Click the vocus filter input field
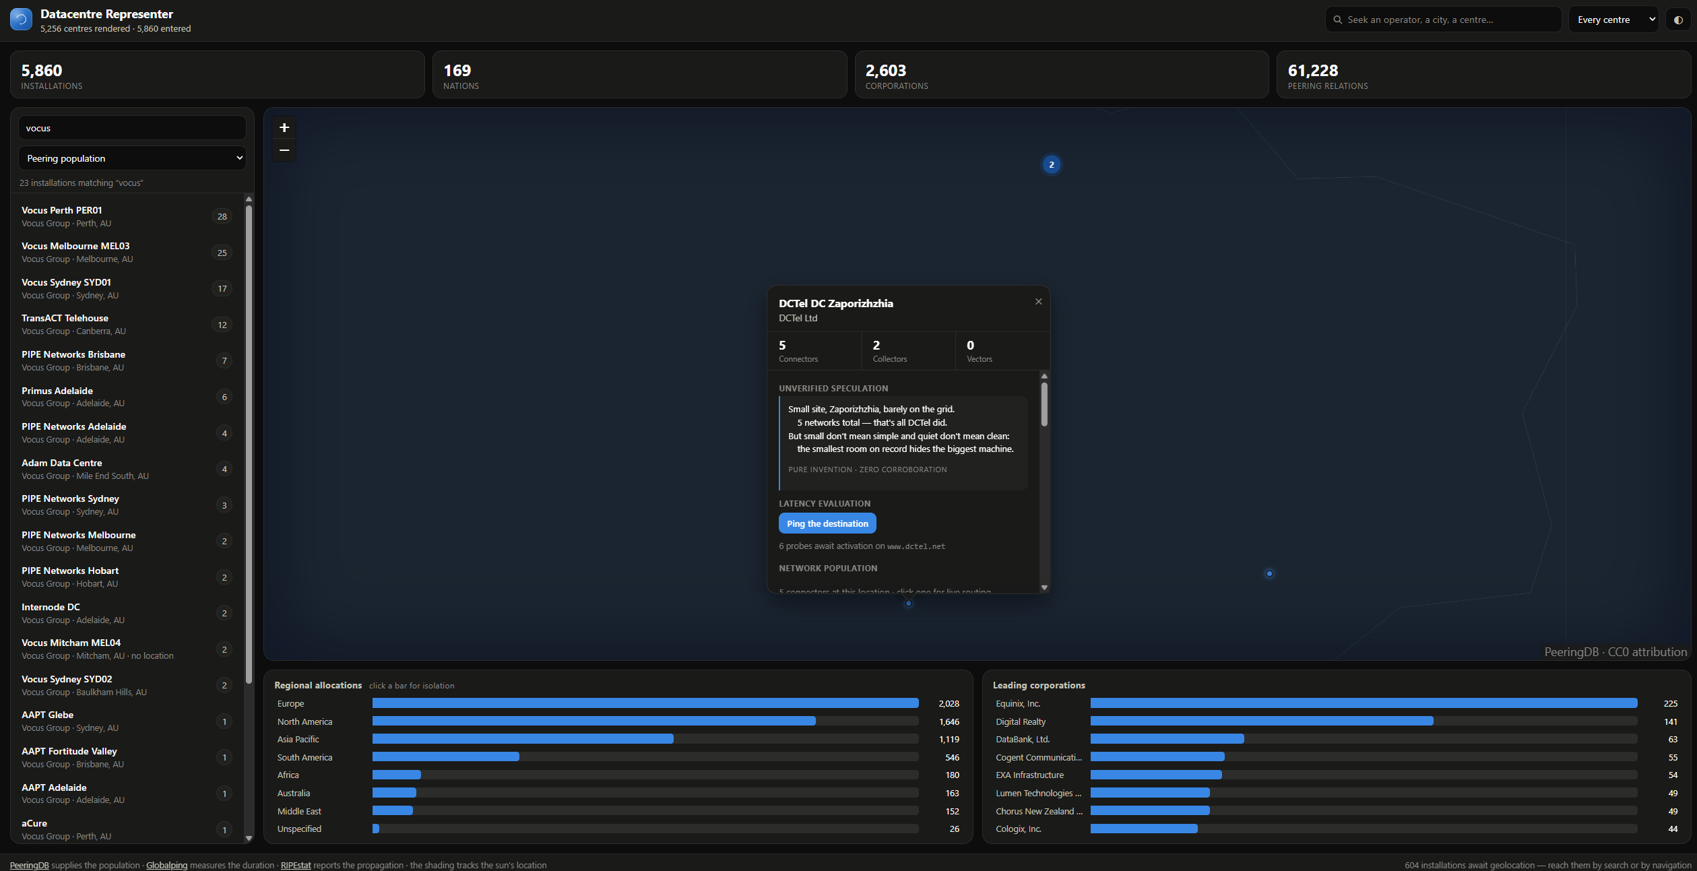The image size is (1697, 871). click(x=132, y=128)
